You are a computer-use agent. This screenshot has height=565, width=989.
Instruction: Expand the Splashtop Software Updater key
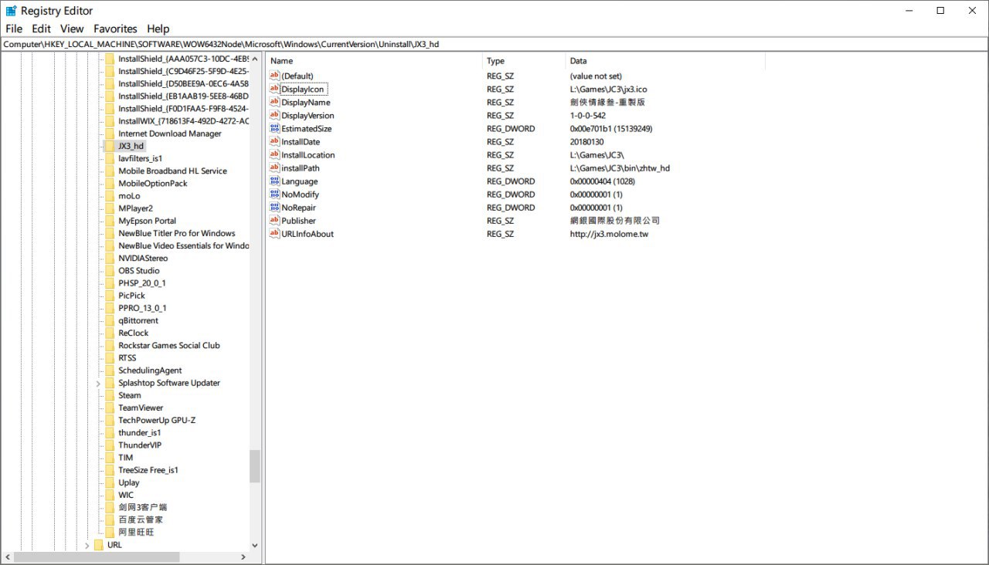point(98,383)
